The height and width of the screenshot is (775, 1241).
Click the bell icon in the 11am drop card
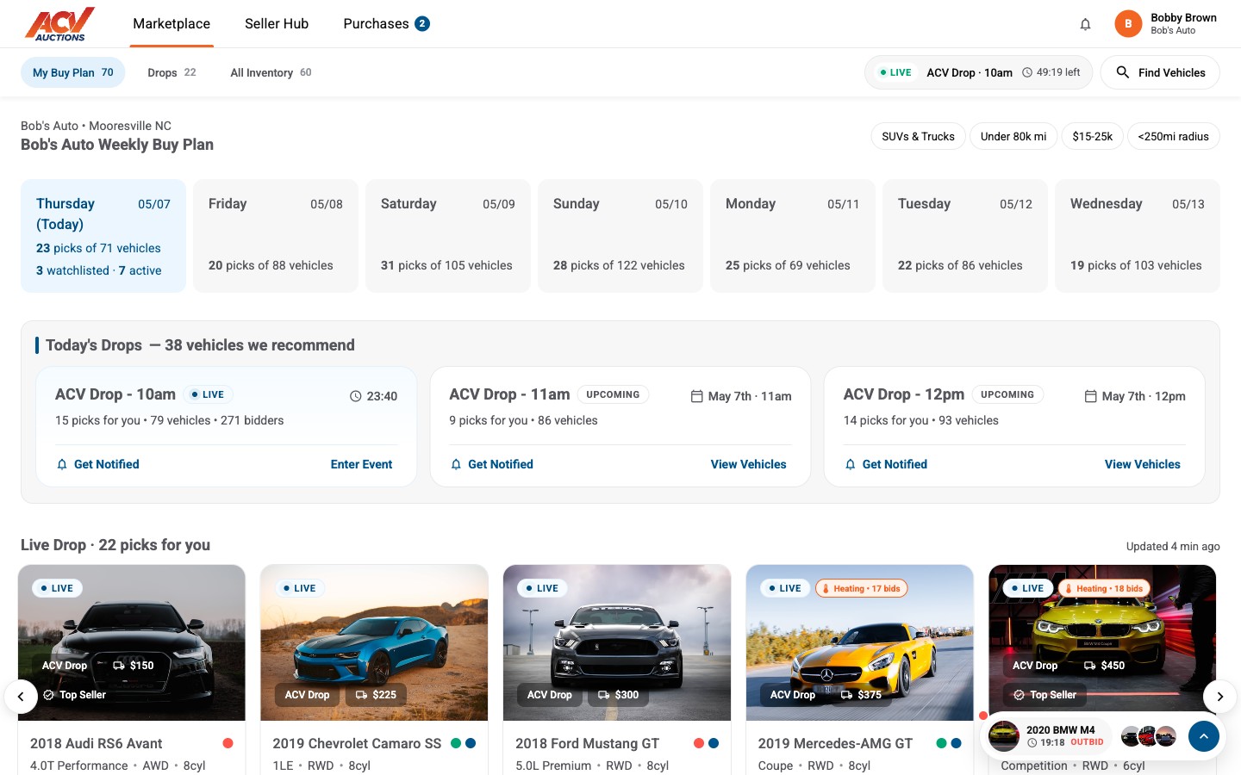tap(456, 464)
